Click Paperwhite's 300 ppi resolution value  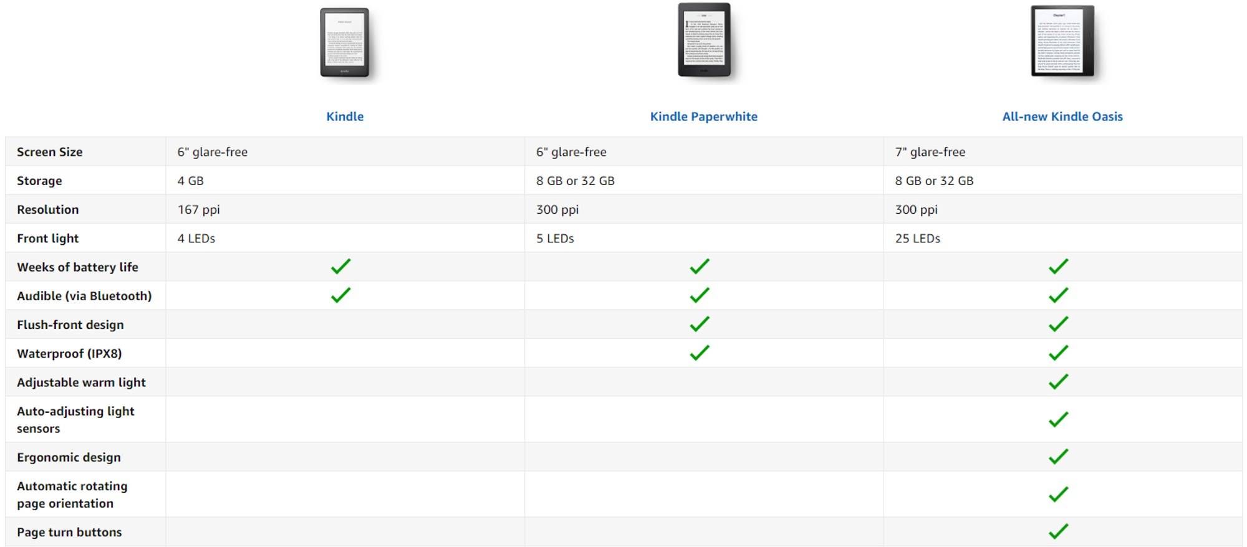(557, 210)
